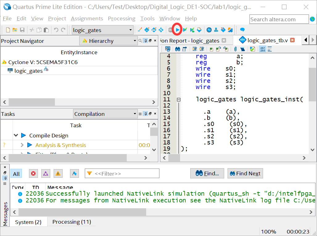
Task: Toggle warning messages filter
Action: pyautogui.click(x=58, y=173)
